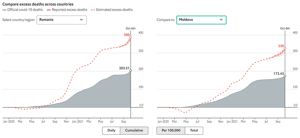
Task: Switch to Total deaths scale
Action: point(194,131)
